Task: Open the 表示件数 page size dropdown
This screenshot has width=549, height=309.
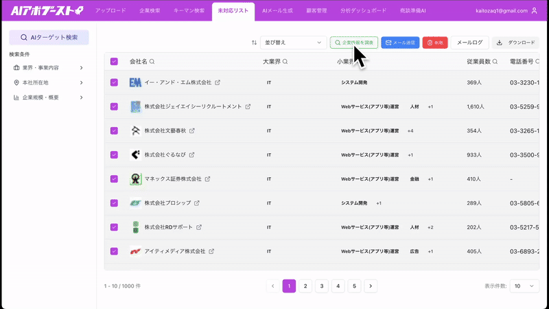Action: pyautogui.click(x=524, y=286)
